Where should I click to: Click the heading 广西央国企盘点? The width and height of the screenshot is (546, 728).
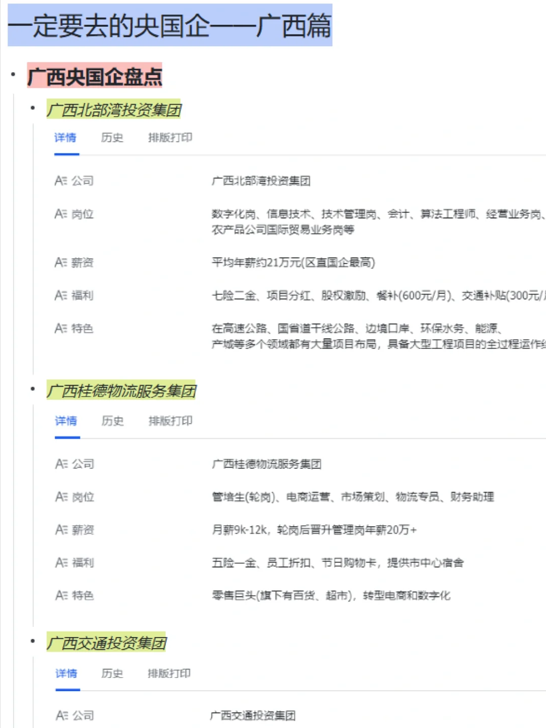[95, 77]
